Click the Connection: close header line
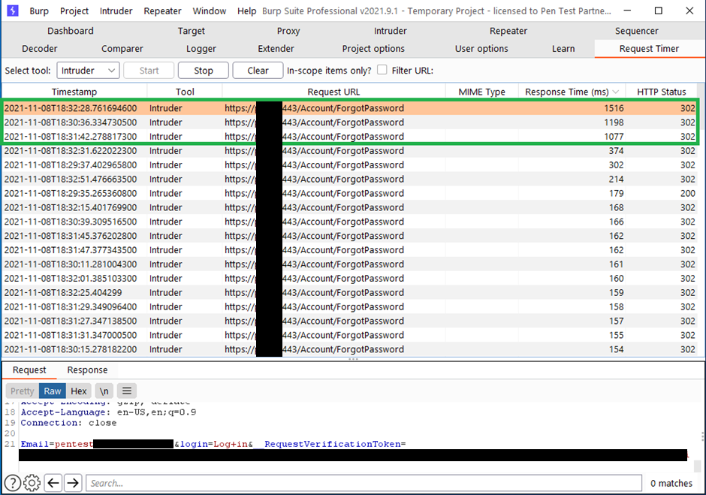The image size is (706, 495). pyautogui.click(x=68, y=423)
